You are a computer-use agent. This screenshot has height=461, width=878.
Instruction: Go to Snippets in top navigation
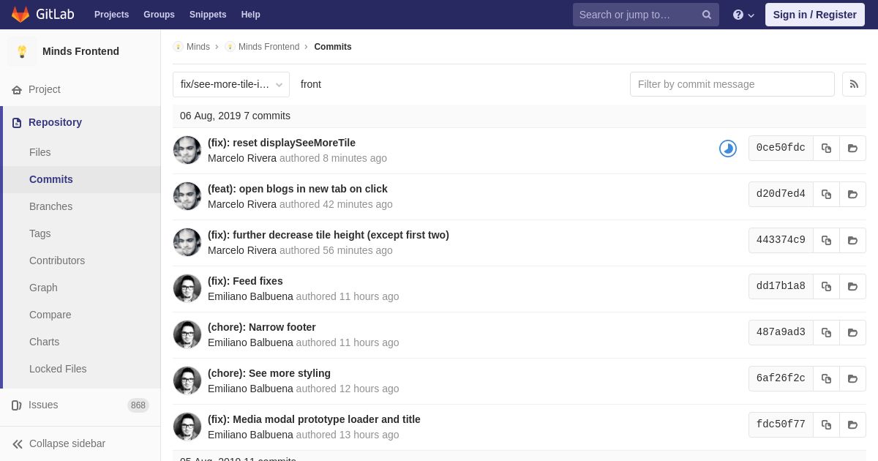click(208, 15)
